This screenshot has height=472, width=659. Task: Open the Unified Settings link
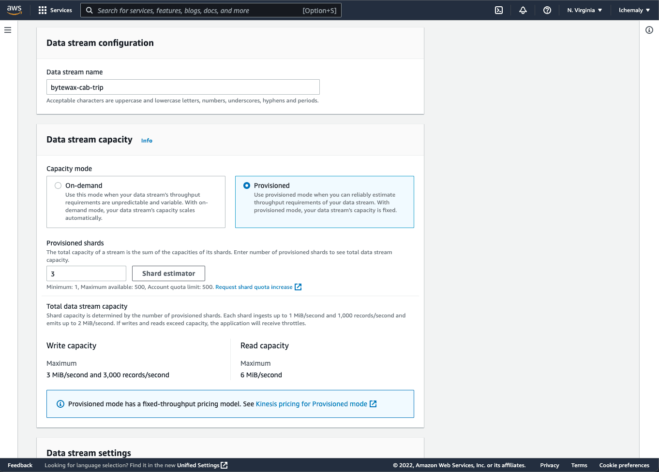tap(198, 465)
